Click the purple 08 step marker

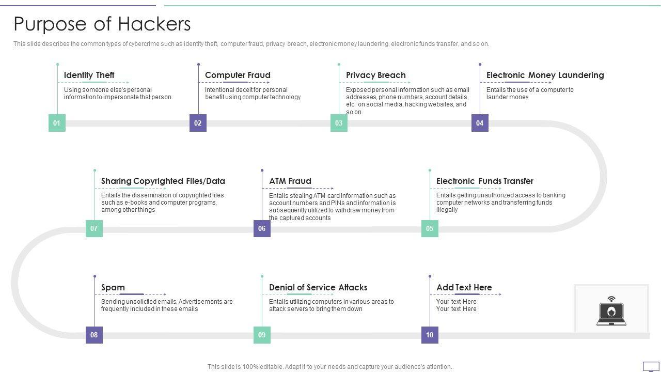(x=94, y=335)
